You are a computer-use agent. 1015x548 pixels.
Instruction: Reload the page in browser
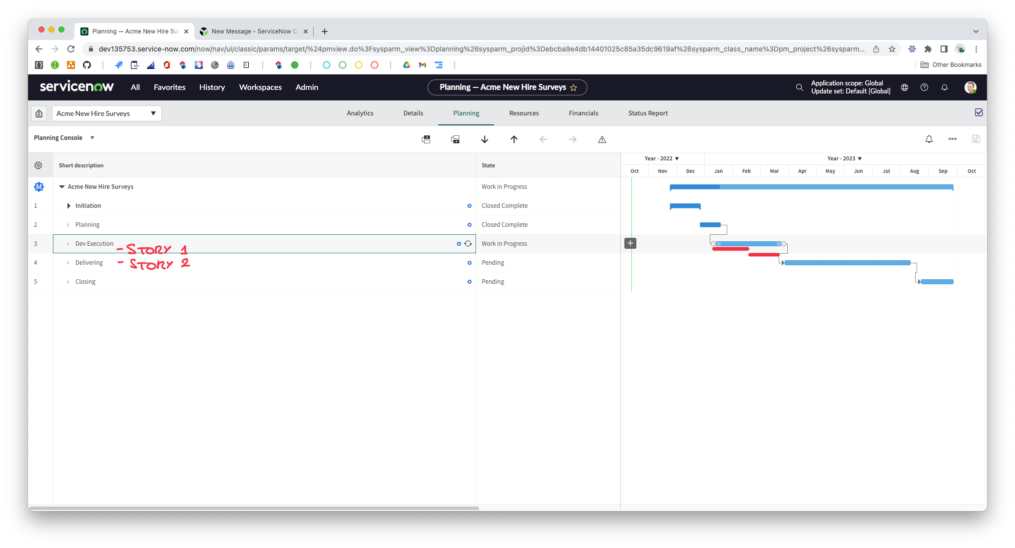[71, 49]
